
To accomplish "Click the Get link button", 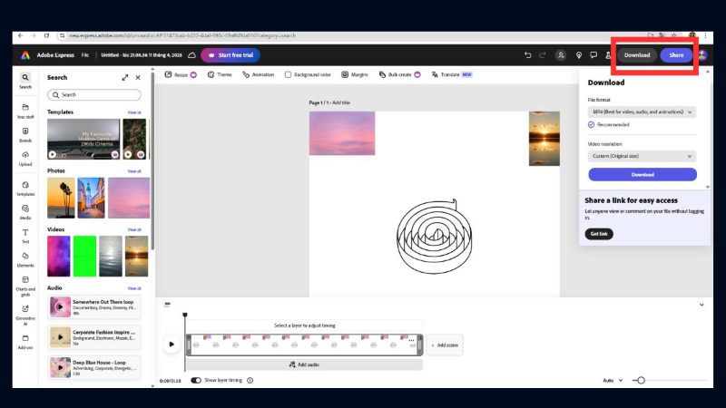I will (x=599, y=234).
